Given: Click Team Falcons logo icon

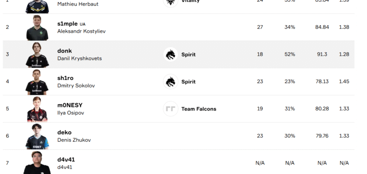Looking at the screenshot, I should (170, 109).
